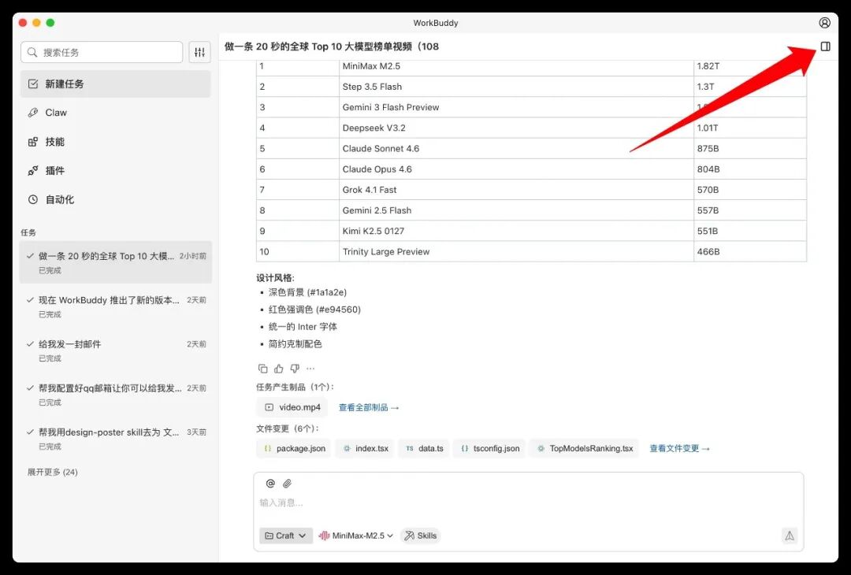Click the paperclip attachment icon

[287, 483]
